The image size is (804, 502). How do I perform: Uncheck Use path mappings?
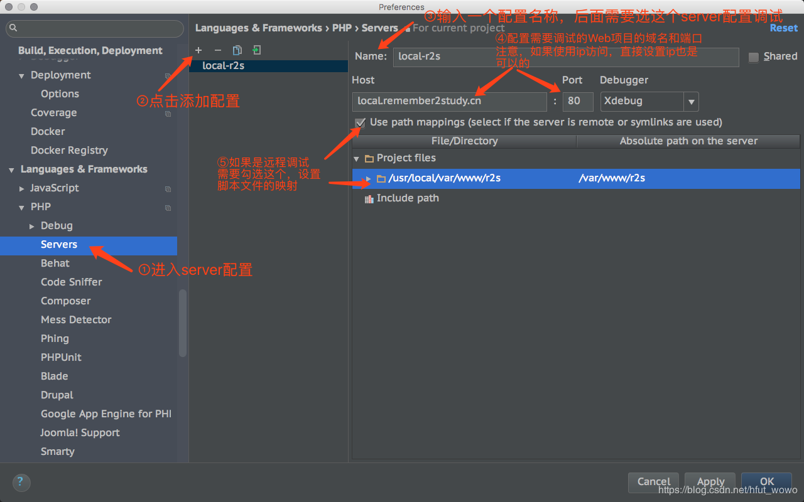[360, 122]
